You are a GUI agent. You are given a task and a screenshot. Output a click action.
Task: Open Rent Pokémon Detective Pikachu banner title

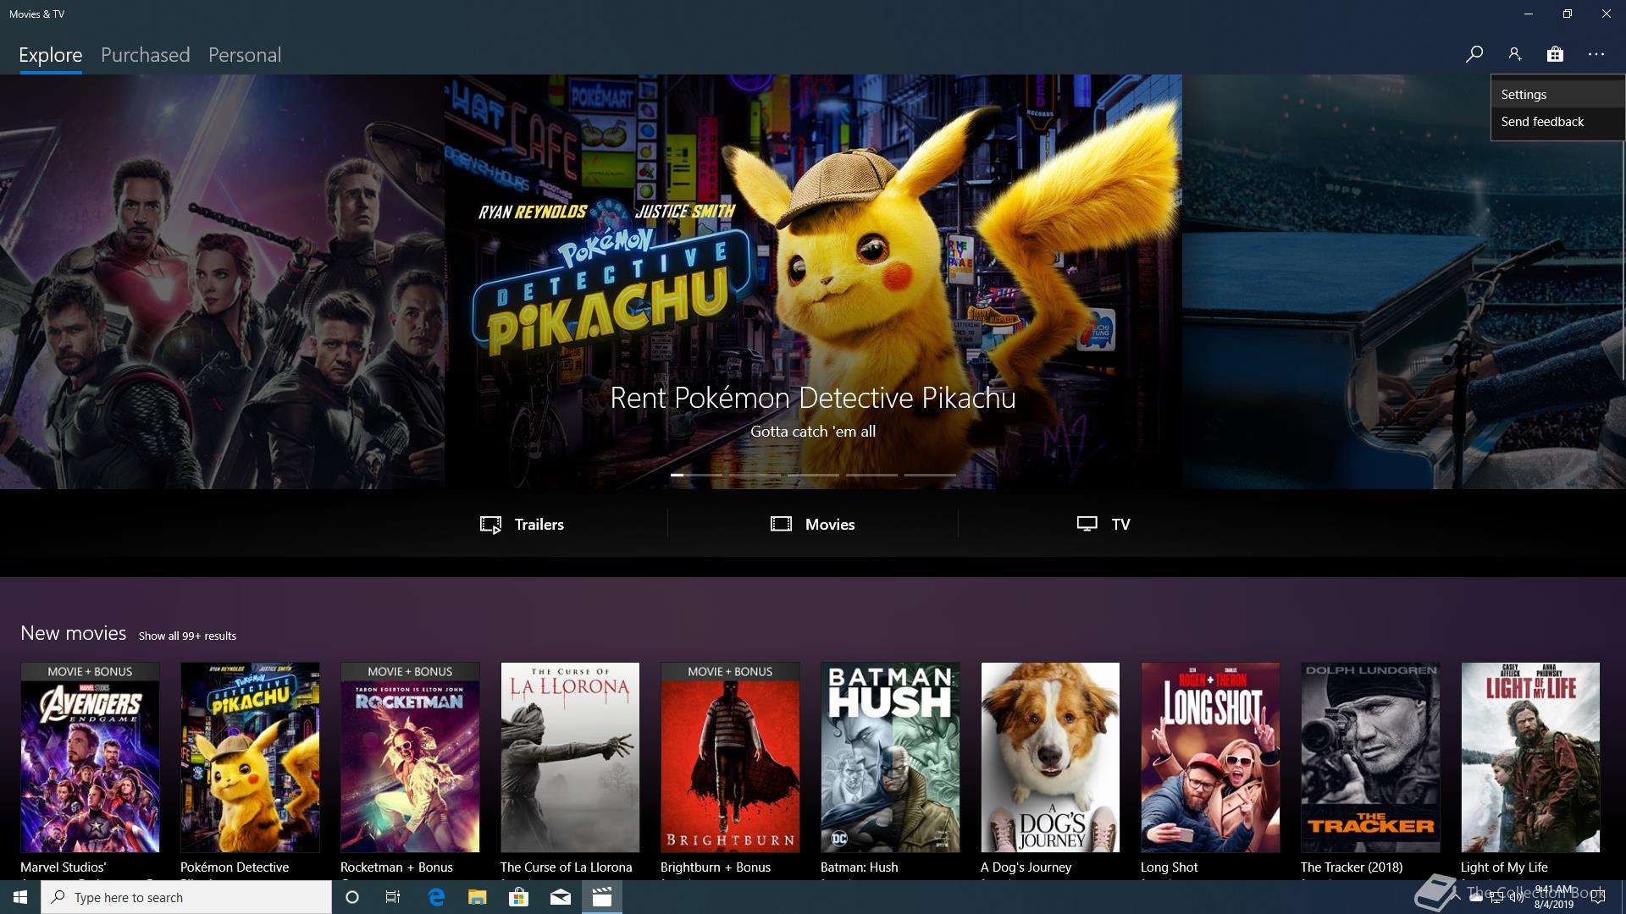point(813,398)
